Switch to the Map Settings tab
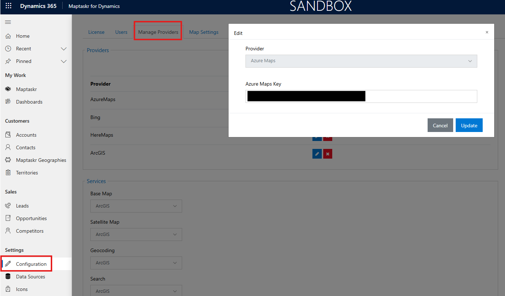Image resolution: width=505 pixels, height=296 pixels. coord(204,32)
